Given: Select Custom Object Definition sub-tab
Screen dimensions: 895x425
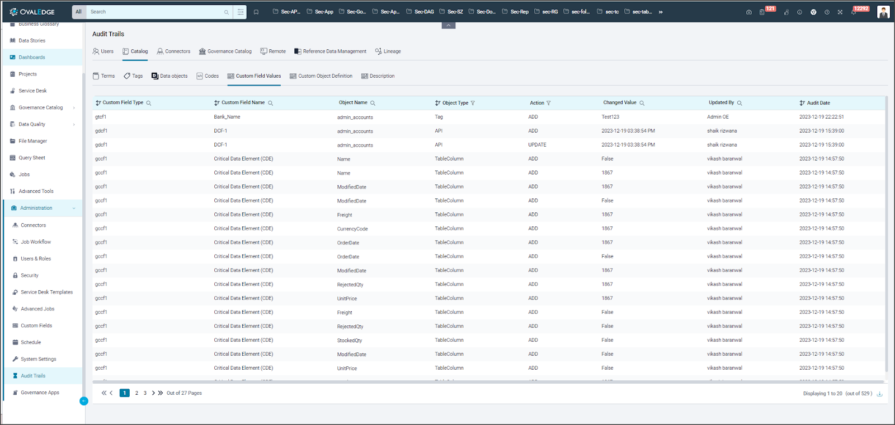Looking at the screenshot, I should point(321,76).
